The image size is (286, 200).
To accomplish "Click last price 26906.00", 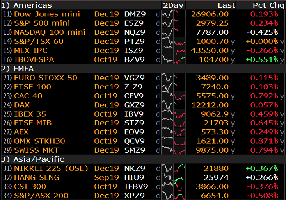I will [210, 14].
